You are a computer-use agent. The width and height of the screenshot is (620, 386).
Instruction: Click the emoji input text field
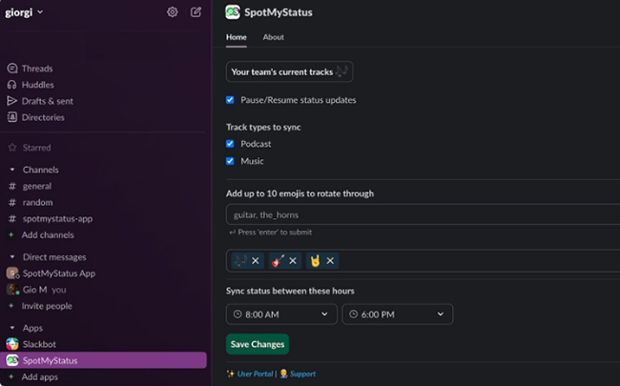[x=420, y=214]
